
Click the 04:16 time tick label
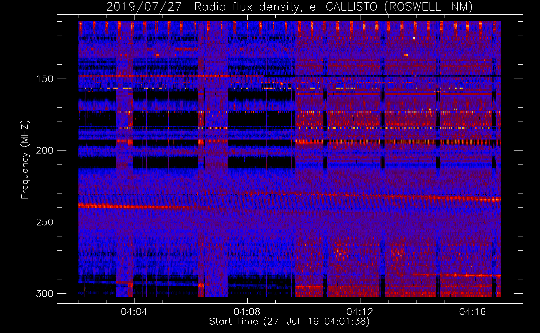point(473,312)
